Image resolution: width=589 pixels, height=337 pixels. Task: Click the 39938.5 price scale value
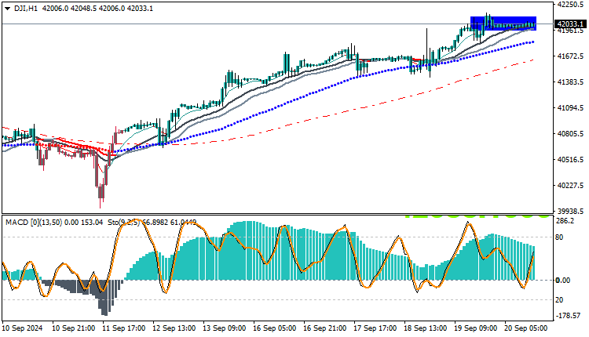tap(570, 212)
